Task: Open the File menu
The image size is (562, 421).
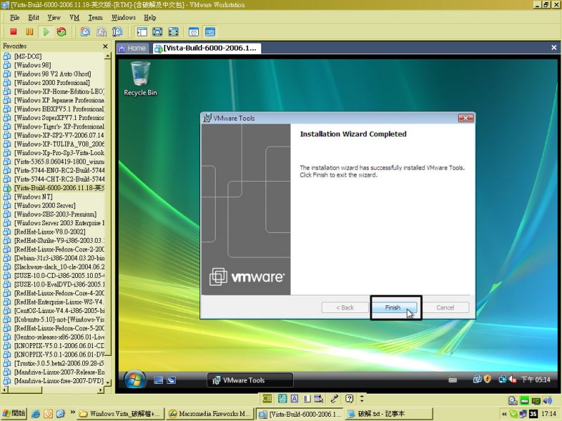Action: tap(15, 17)
